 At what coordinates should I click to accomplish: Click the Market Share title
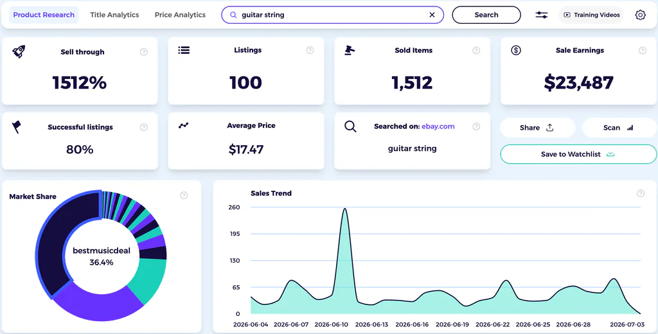point(33,197)
